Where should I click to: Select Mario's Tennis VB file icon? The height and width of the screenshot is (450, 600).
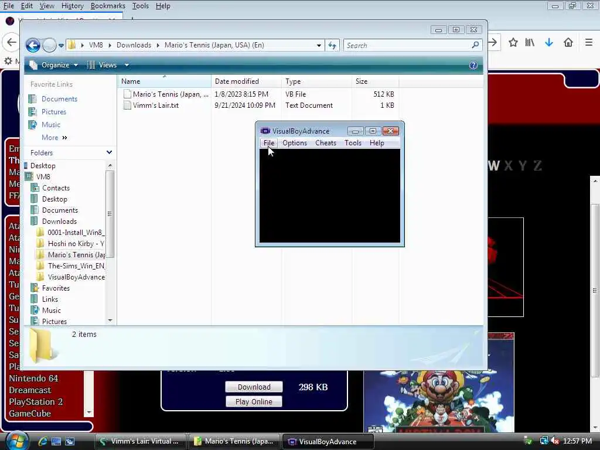point(127,94)
